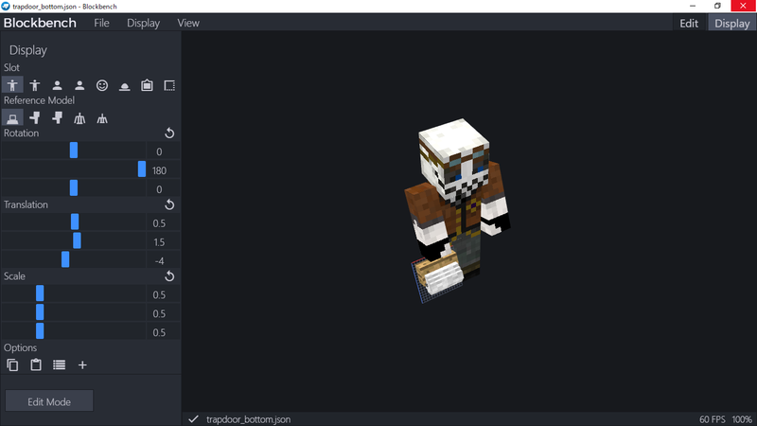Switch to the Display tab at top right

[x=731, y=23]
